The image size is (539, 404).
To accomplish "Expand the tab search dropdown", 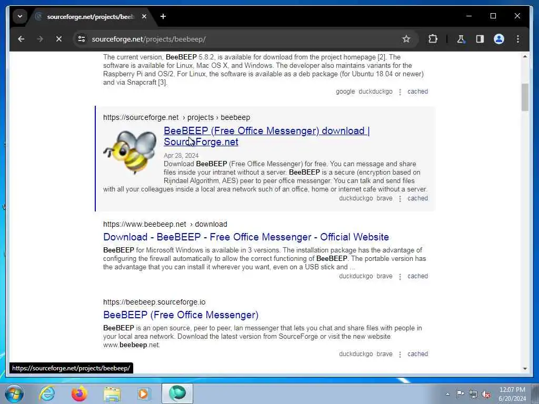I will click(x=20, y=16).
